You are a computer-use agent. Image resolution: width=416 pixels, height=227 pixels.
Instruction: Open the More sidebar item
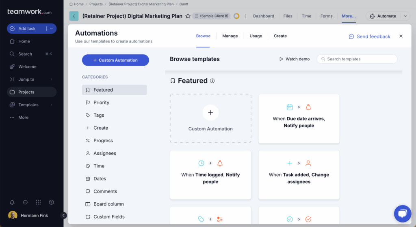[23, 118]
